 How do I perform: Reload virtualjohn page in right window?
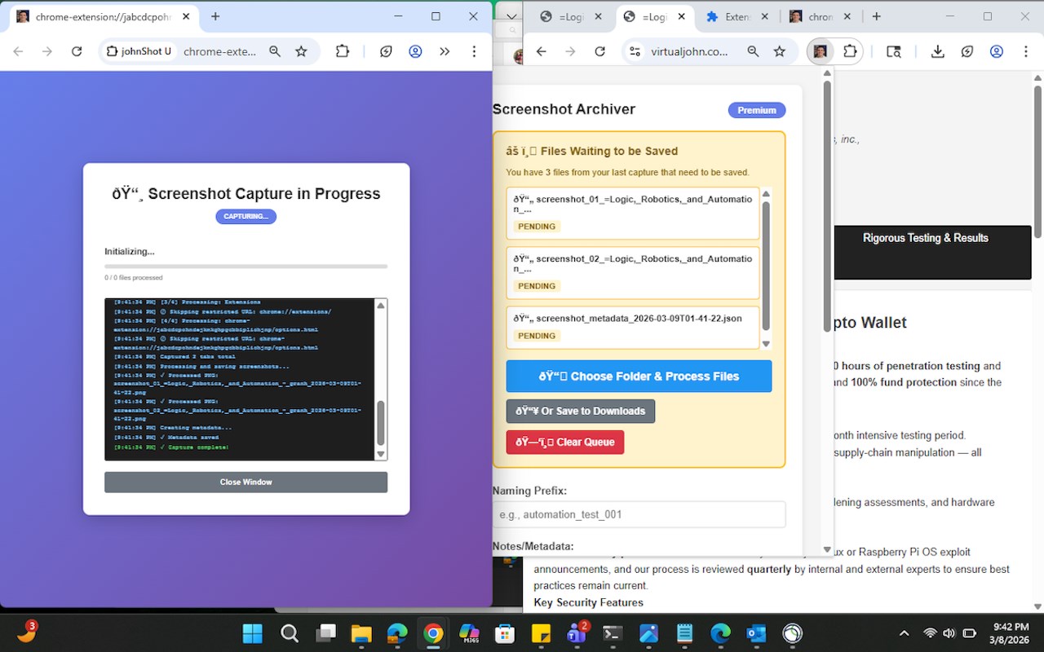pyautogui.click(x=599, y=51)
